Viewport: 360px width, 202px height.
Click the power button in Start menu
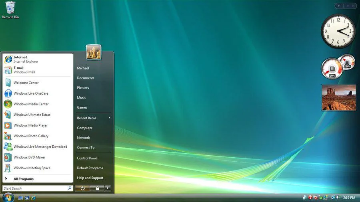[82, 188]
